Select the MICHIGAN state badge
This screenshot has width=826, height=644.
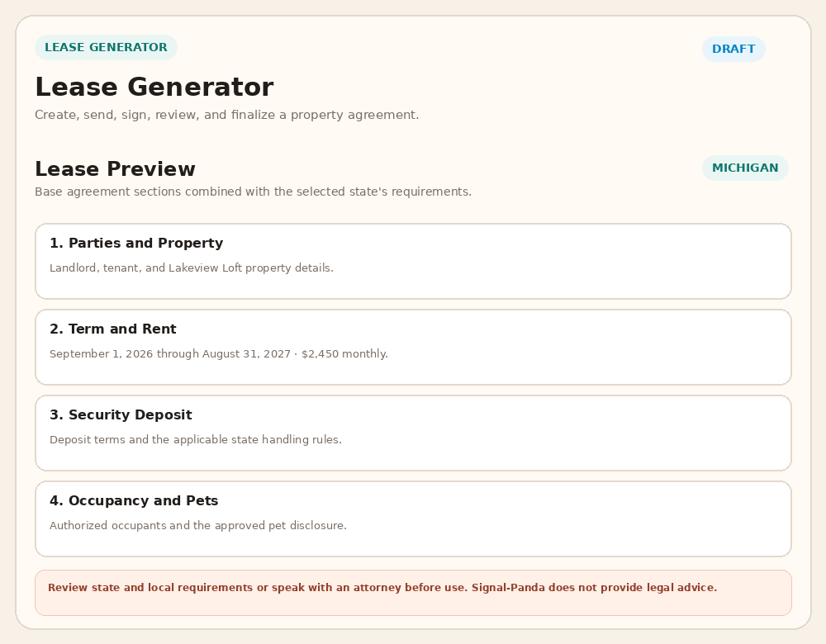pyautogui.click(x=745, y=168)
